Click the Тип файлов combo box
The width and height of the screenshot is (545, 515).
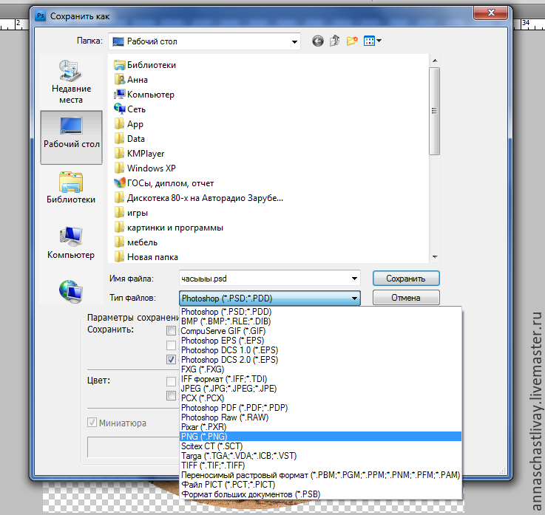coord(270,298)
